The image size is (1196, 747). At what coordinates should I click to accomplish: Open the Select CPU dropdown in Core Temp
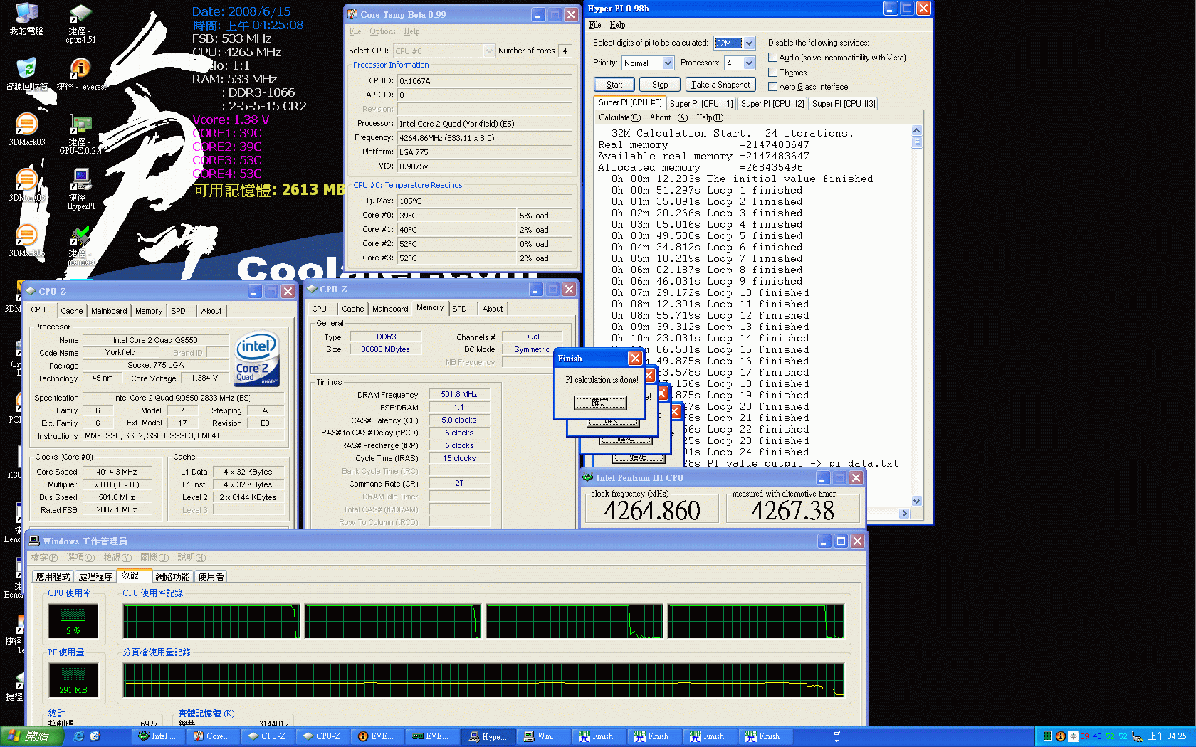489,51
